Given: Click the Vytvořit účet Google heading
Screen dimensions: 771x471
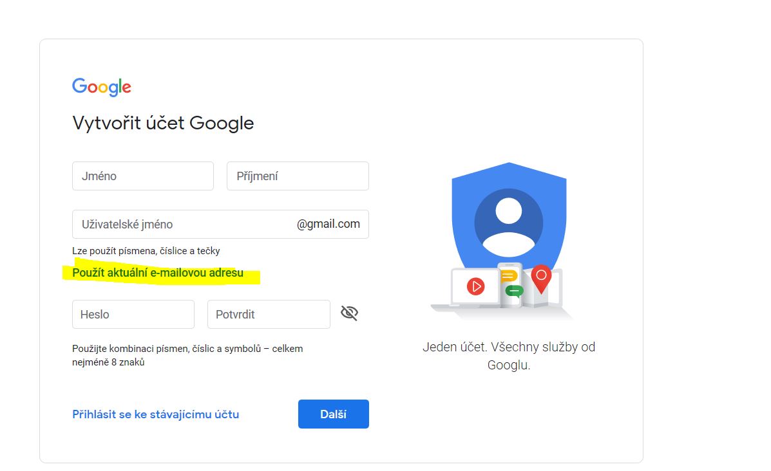Looking at the screenshot, I should [163, 124].
